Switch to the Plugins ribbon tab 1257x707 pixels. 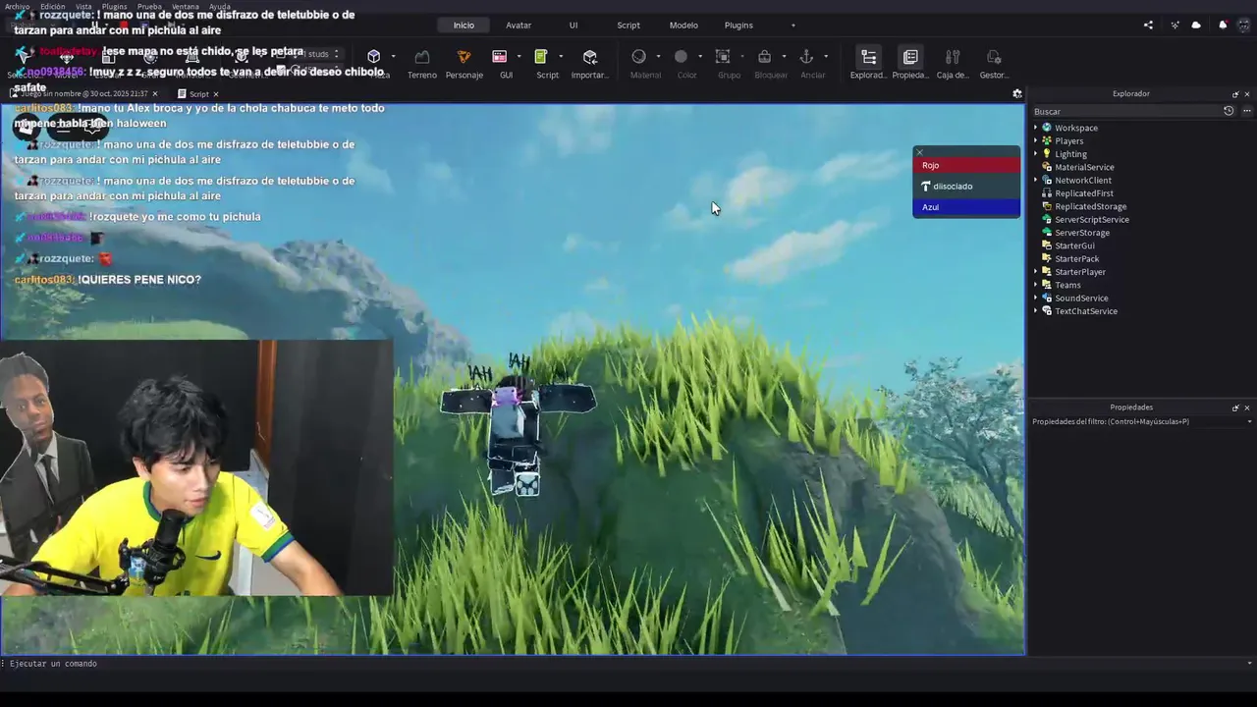(x=738, y=26)
